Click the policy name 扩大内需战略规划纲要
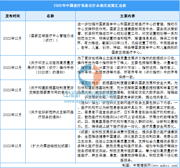 pos(50,146)
